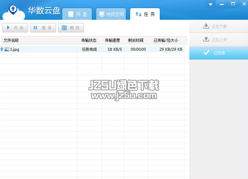Switch to the 电视空间 tab
Viewport: 248px width, 179px height.
pyautogui.click(x=111, y=14)
